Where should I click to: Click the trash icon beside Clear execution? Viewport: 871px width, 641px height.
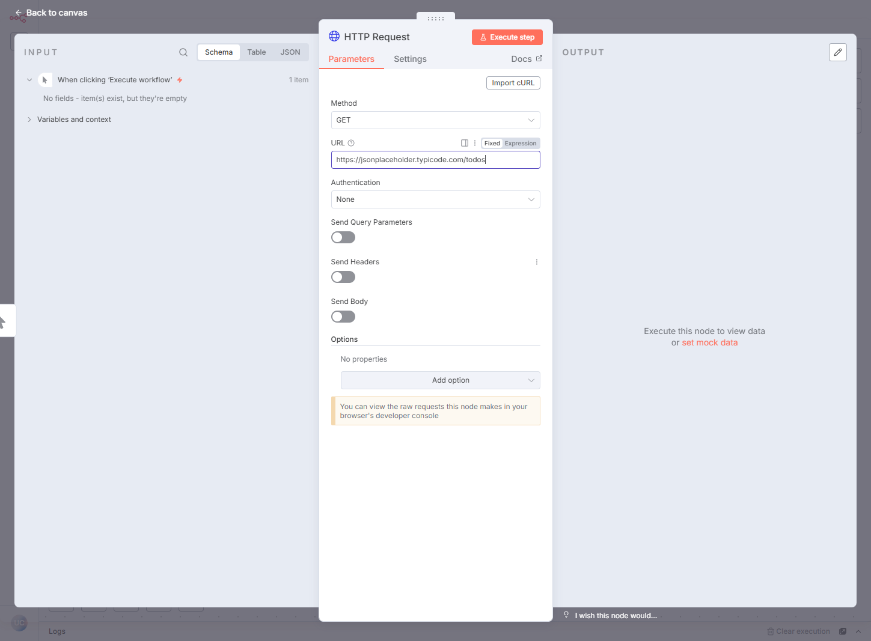(x=771, y=631)
